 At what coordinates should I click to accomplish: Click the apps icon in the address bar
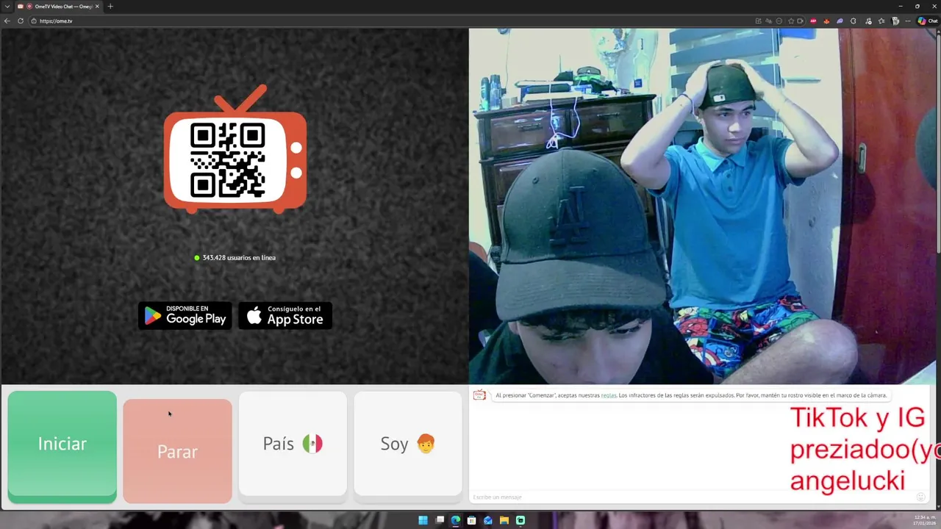pyautogui.click(x=759, y=21)
